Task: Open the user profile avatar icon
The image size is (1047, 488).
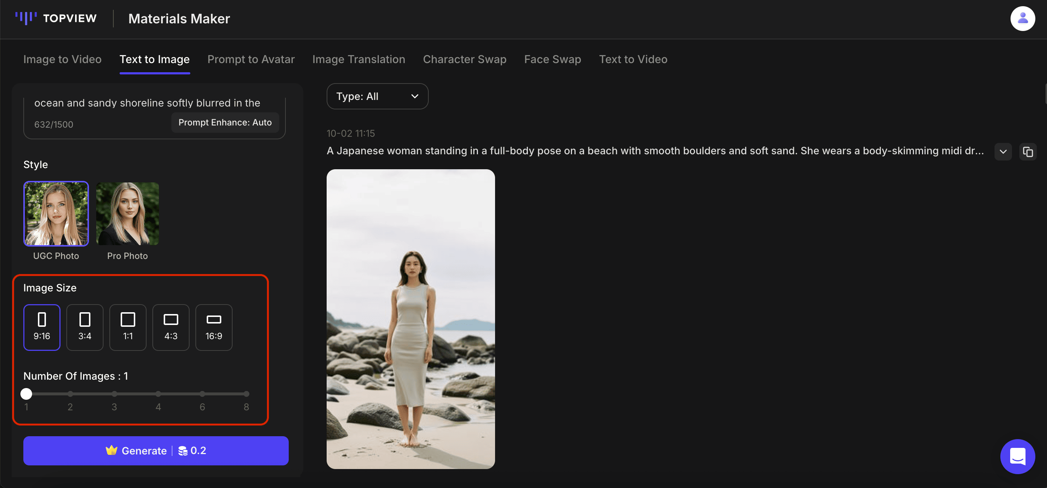Action: pos(1023,18)
